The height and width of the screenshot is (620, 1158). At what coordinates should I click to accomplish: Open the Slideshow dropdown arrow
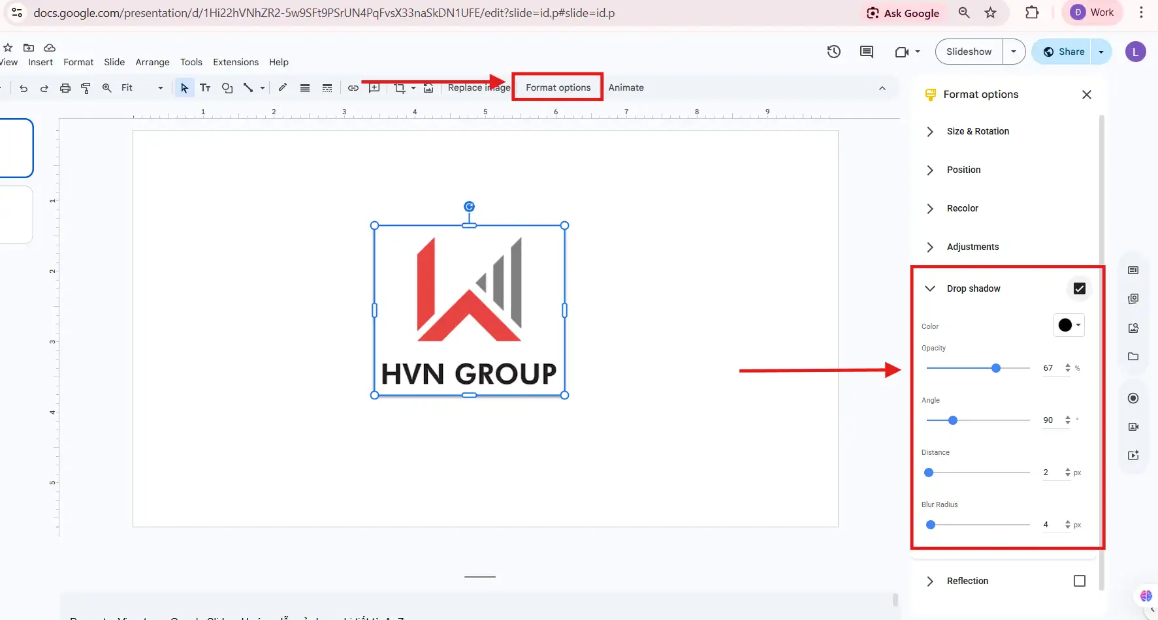(1014, 52)
